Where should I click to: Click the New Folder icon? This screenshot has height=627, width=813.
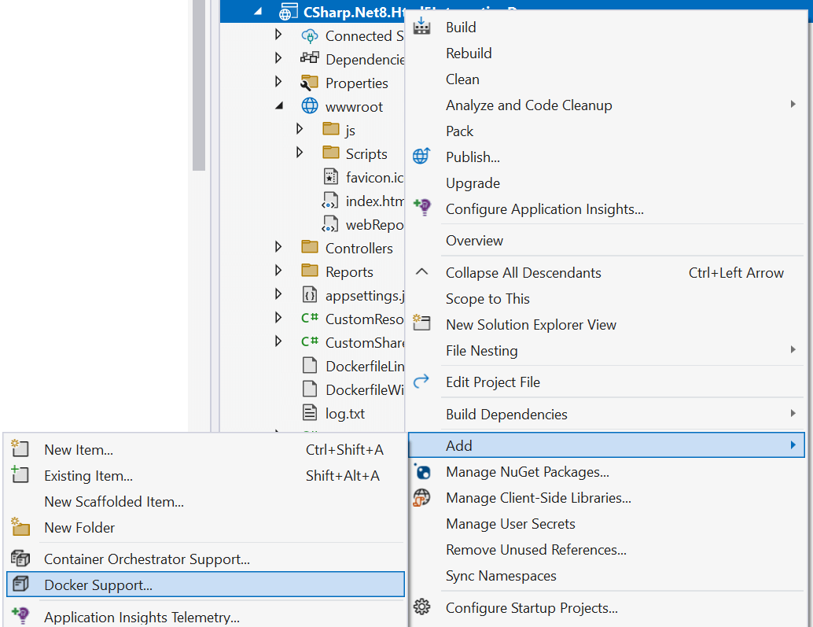click(20, 527)
